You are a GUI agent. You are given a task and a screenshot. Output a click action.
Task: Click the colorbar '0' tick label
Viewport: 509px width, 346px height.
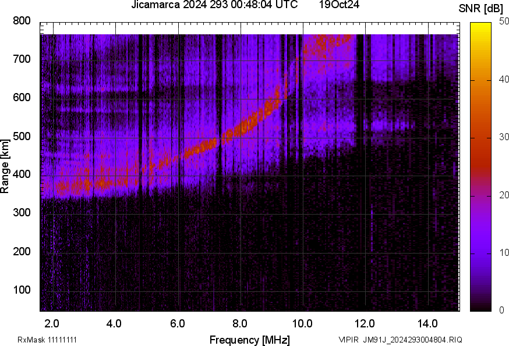(501, 311)
